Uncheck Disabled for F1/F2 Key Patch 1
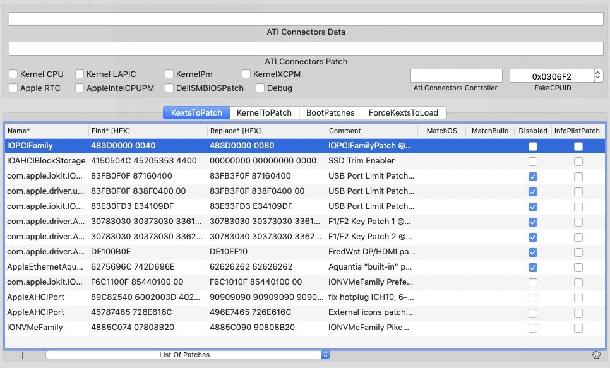 533,222
